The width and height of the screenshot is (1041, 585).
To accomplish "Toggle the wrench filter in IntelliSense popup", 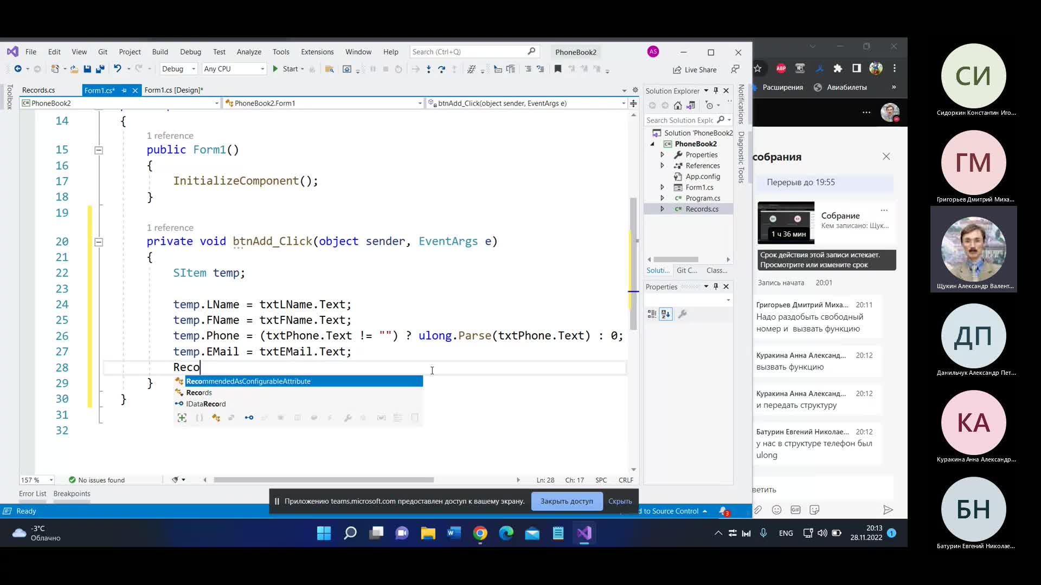I will [x=348, y=418].
